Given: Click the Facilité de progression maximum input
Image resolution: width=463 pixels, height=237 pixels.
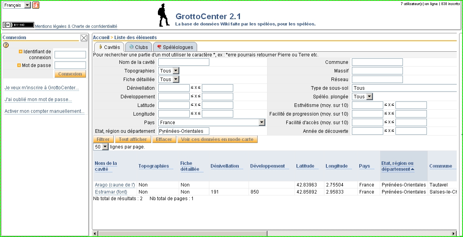Looking at the screenshot, I should pos(411,114).
